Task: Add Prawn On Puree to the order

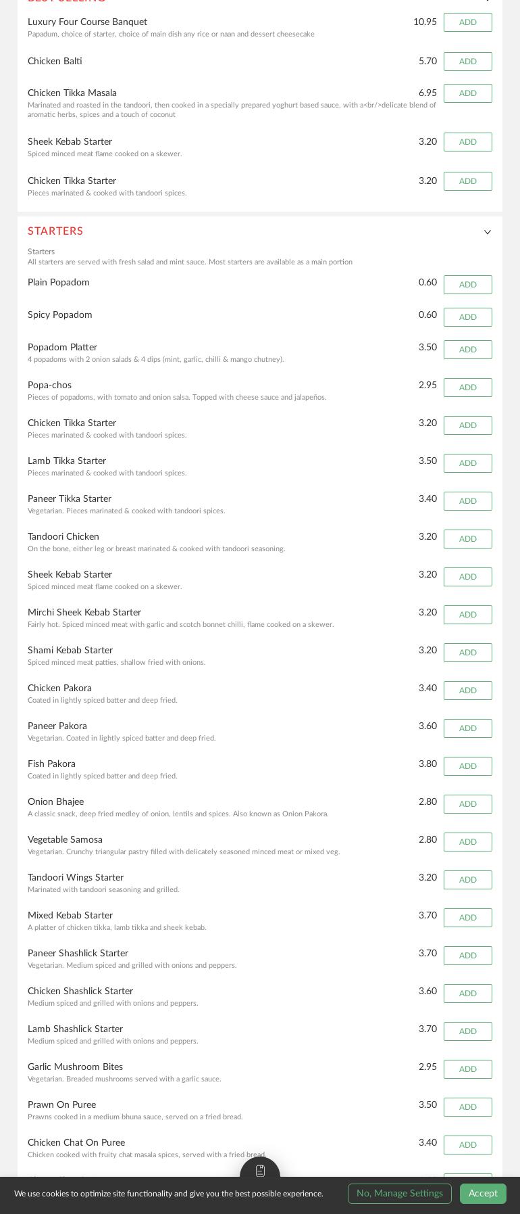Action: (x=467, y=1107)
